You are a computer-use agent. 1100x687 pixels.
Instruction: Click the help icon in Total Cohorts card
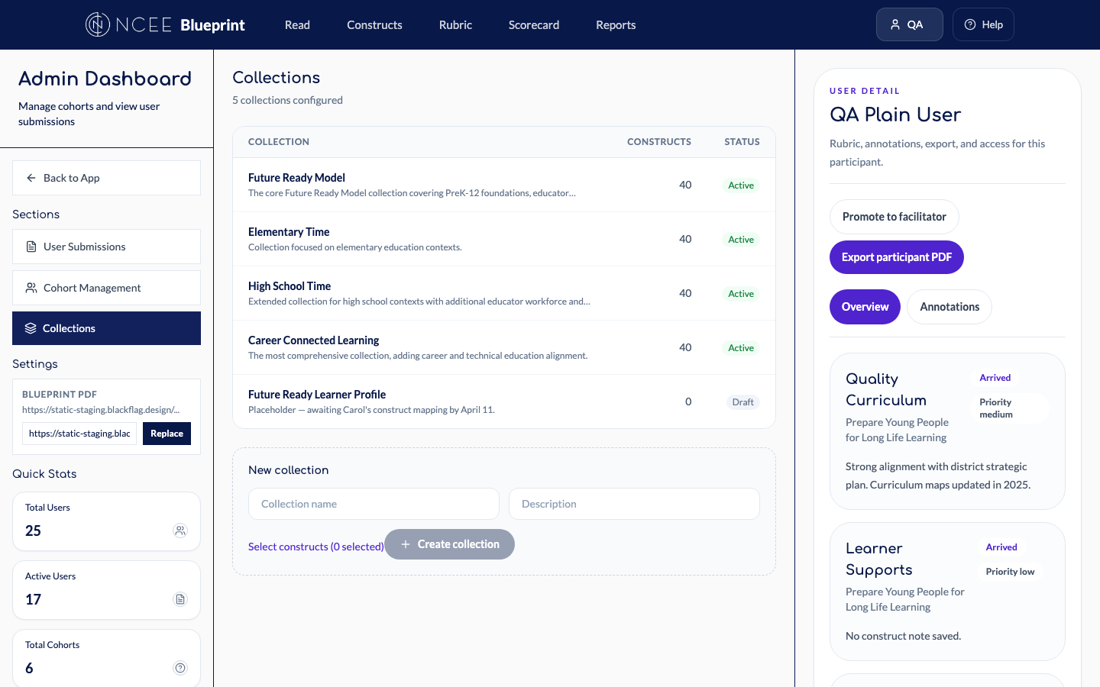[180, 668]
